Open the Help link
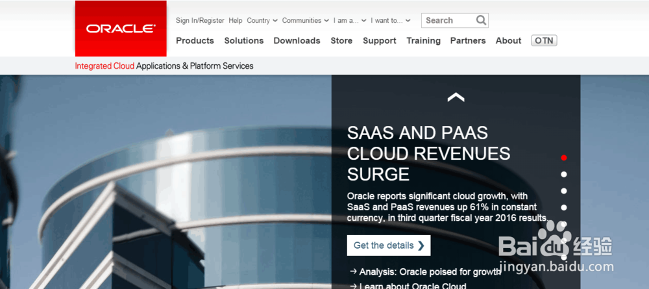Screen dimensions: 649x289 236,20
